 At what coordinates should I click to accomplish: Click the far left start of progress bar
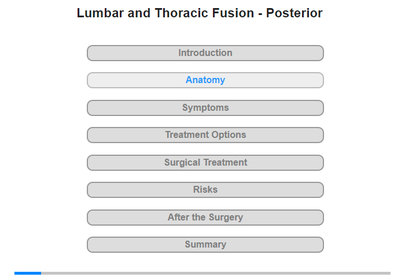pyautogui.click(x=16, y=273)
